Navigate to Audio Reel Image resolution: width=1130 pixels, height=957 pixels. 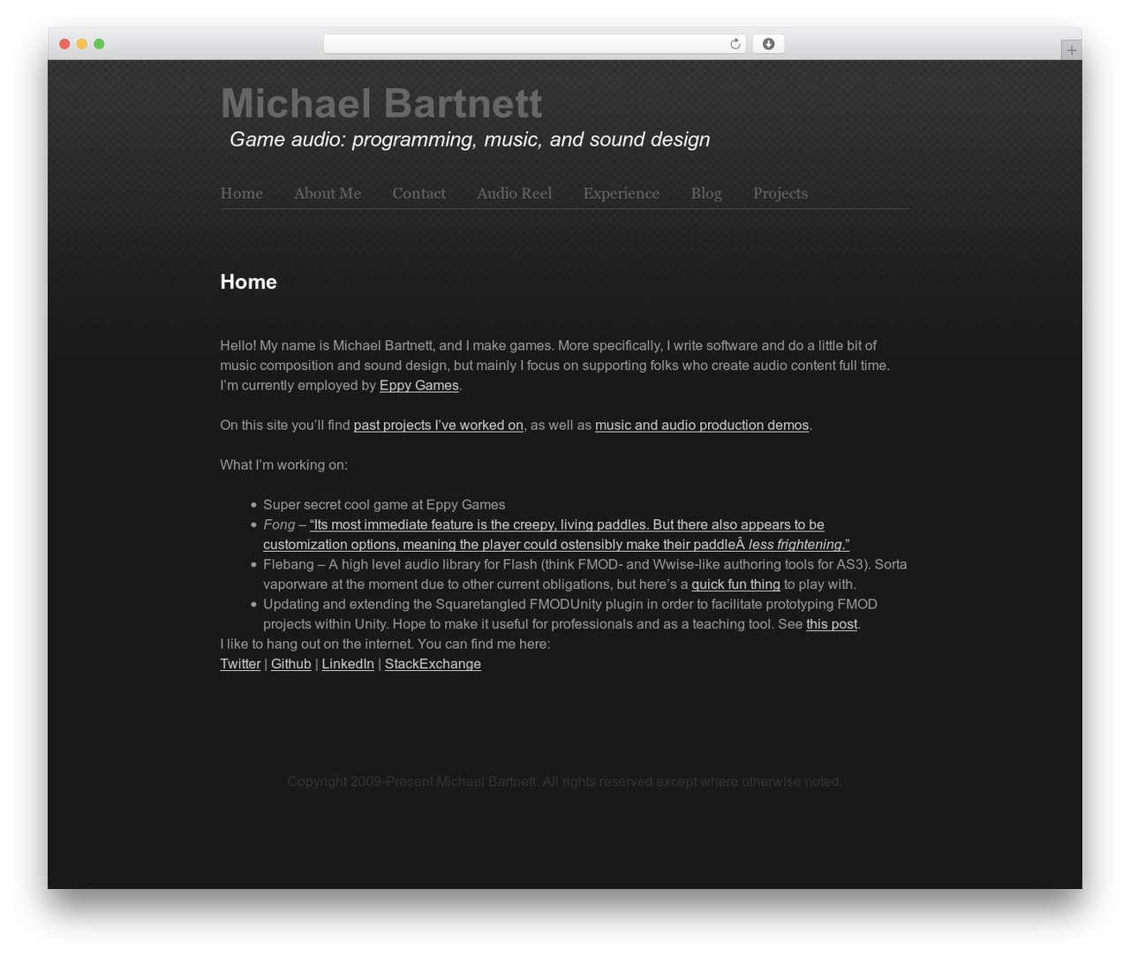click(515, 193)
